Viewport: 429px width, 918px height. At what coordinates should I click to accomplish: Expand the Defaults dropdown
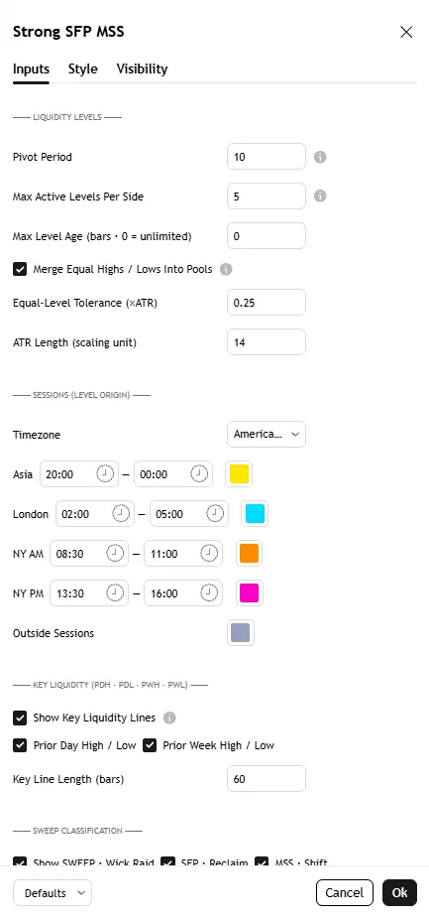point(53,893)
